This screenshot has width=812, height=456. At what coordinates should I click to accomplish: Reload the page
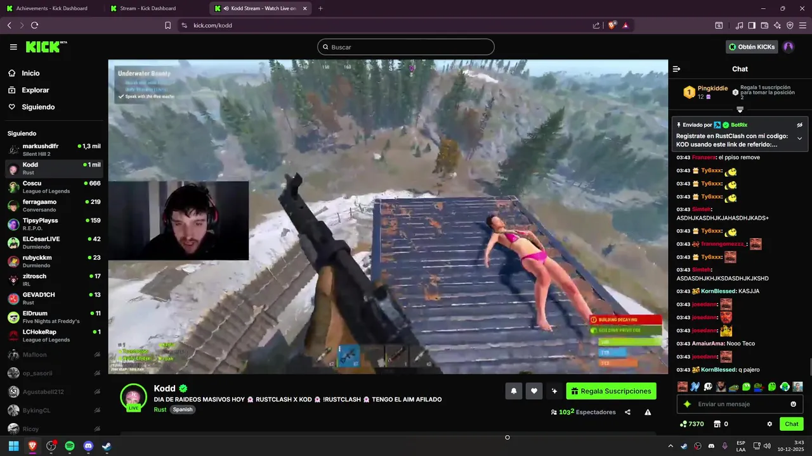pyautogui.click(x=34, y=25)
